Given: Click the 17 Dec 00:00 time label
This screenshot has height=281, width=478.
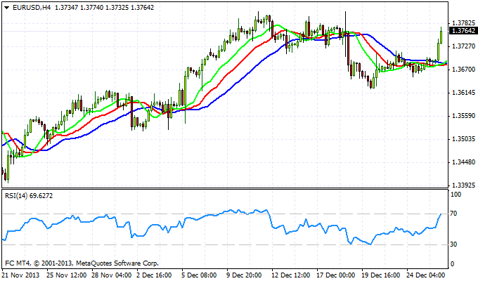Looking at the screenshot, I should click(335, 275).
